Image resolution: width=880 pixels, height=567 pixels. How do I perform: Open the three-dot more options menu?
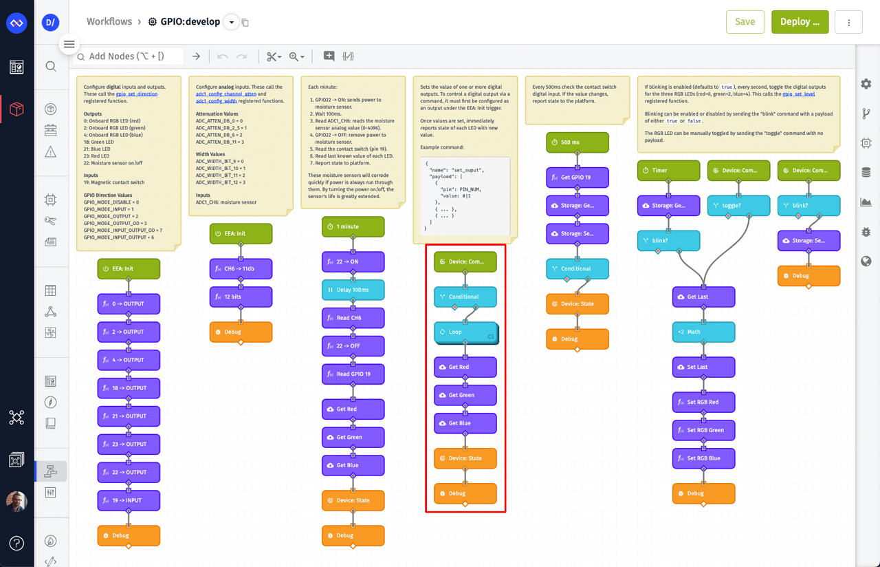click(849, 22)
